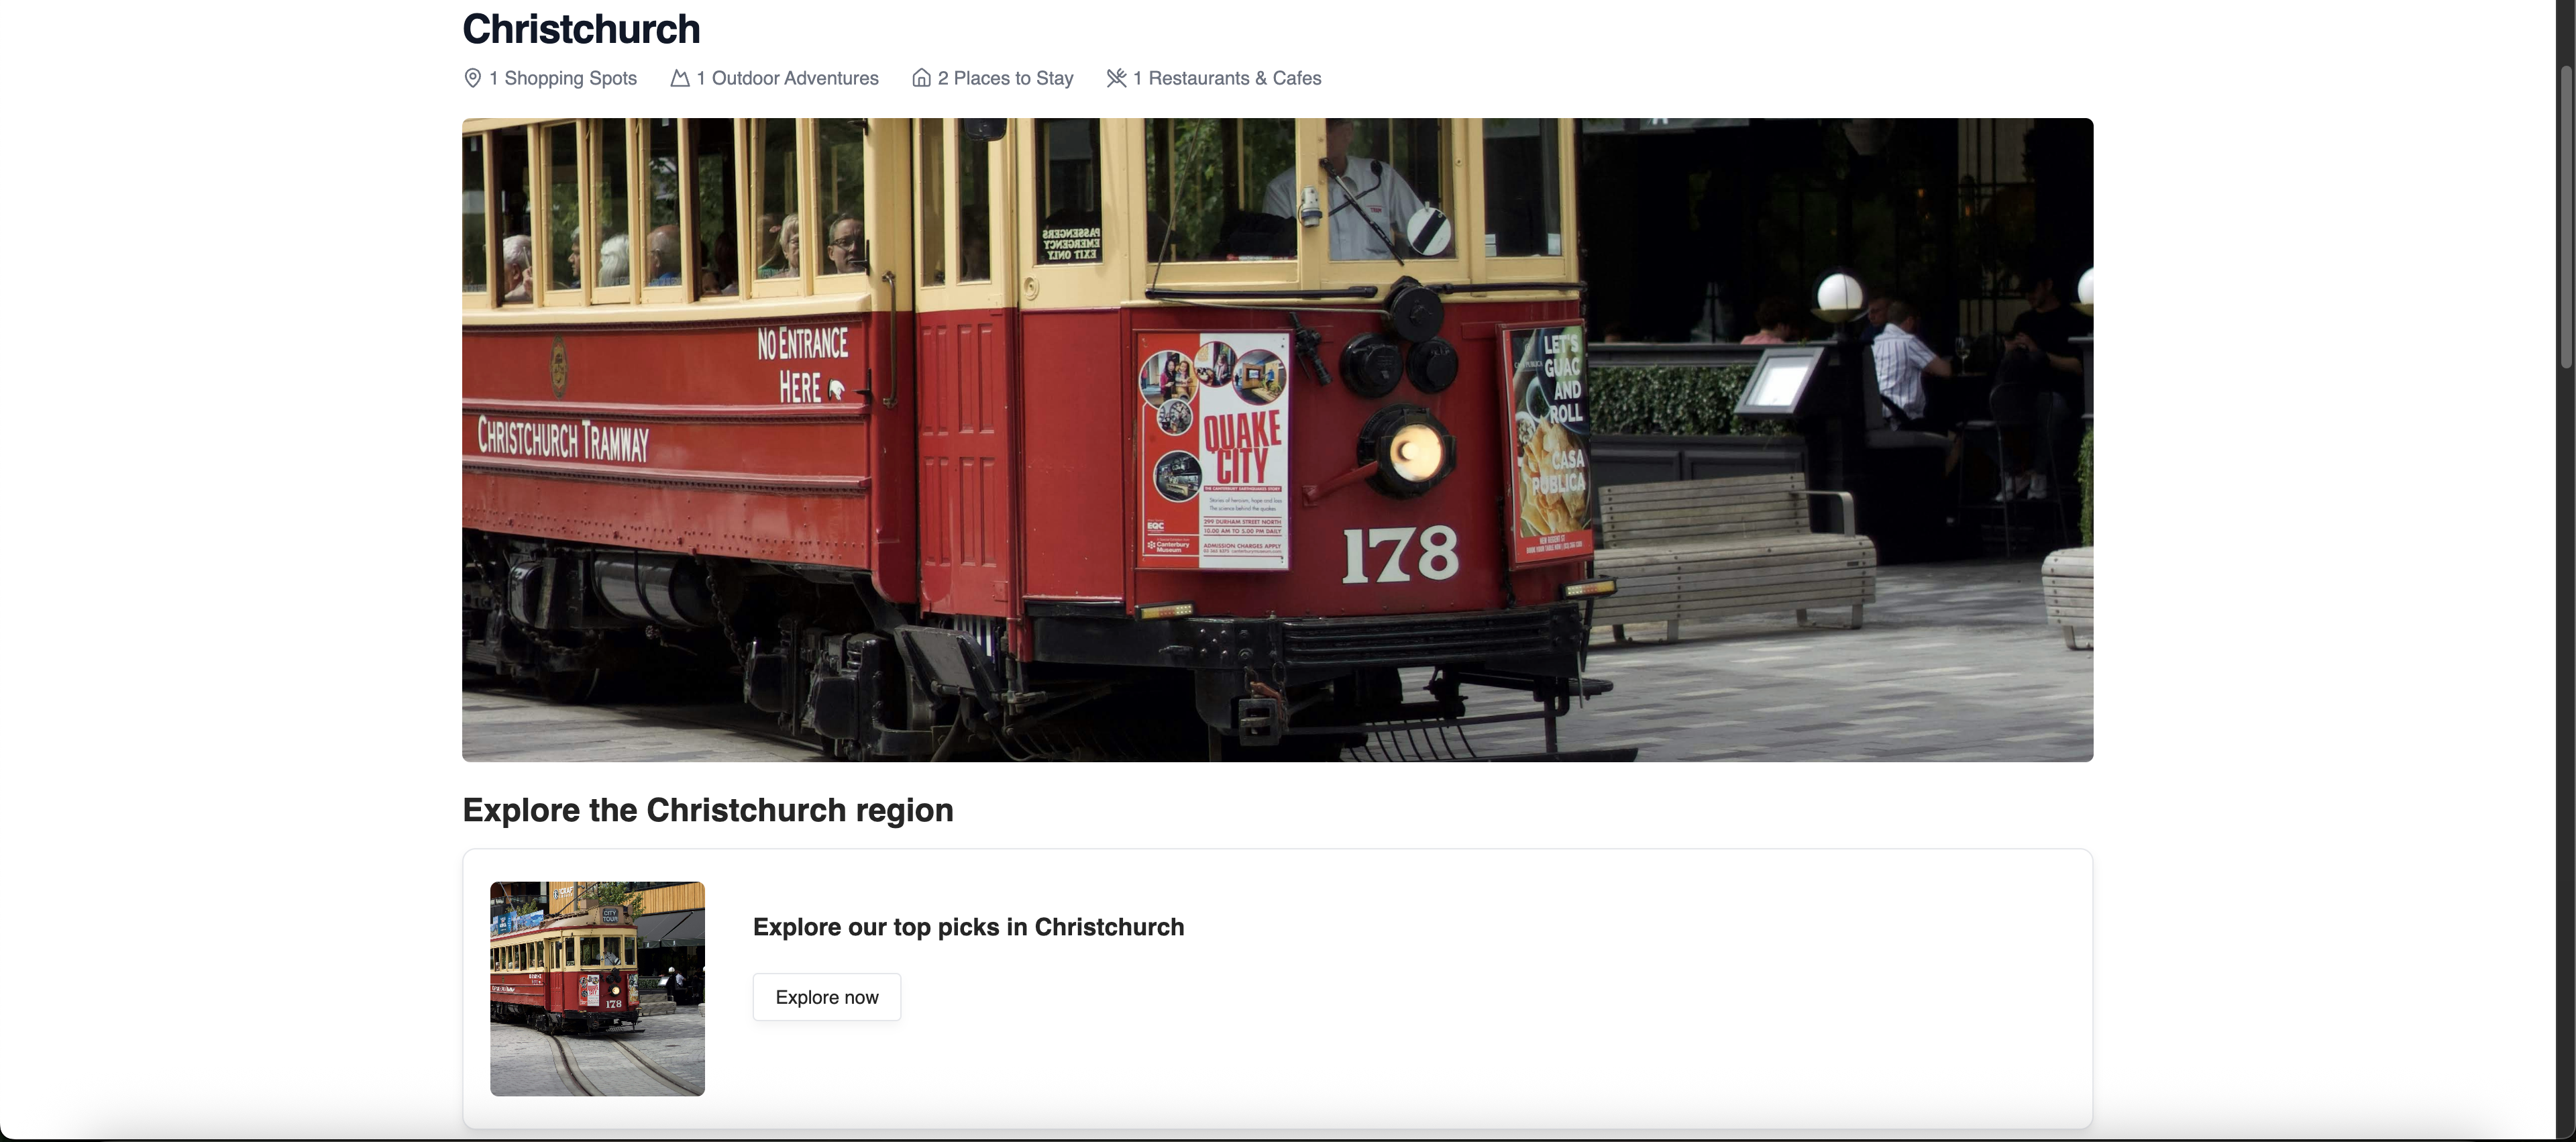Click the mountain icon for Outdoor Adventures

680,78
